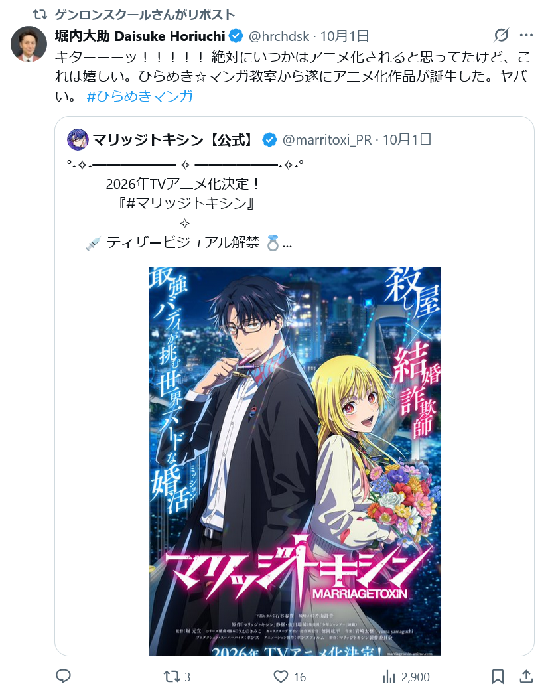Share the post via share icon

(x=526, y=676)
